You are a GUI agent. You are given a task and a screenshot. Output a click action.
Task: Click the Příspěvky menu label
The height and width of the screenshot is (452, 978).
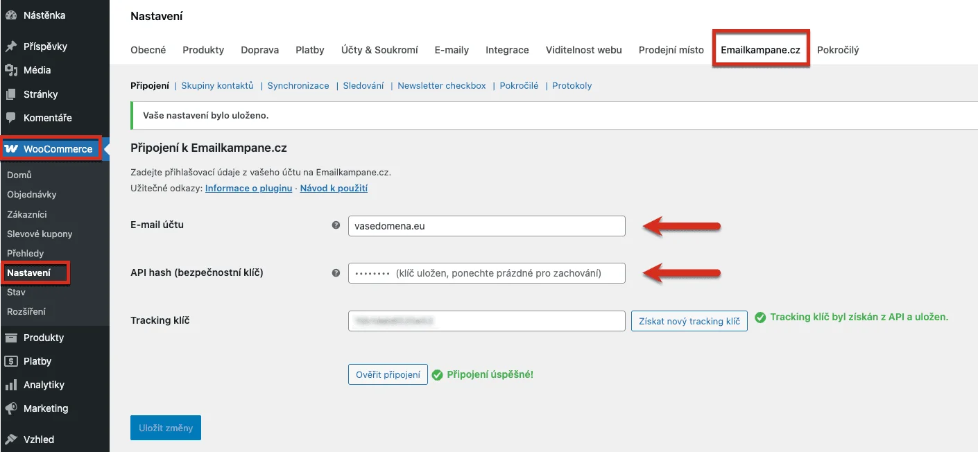(x=45, y=46)
